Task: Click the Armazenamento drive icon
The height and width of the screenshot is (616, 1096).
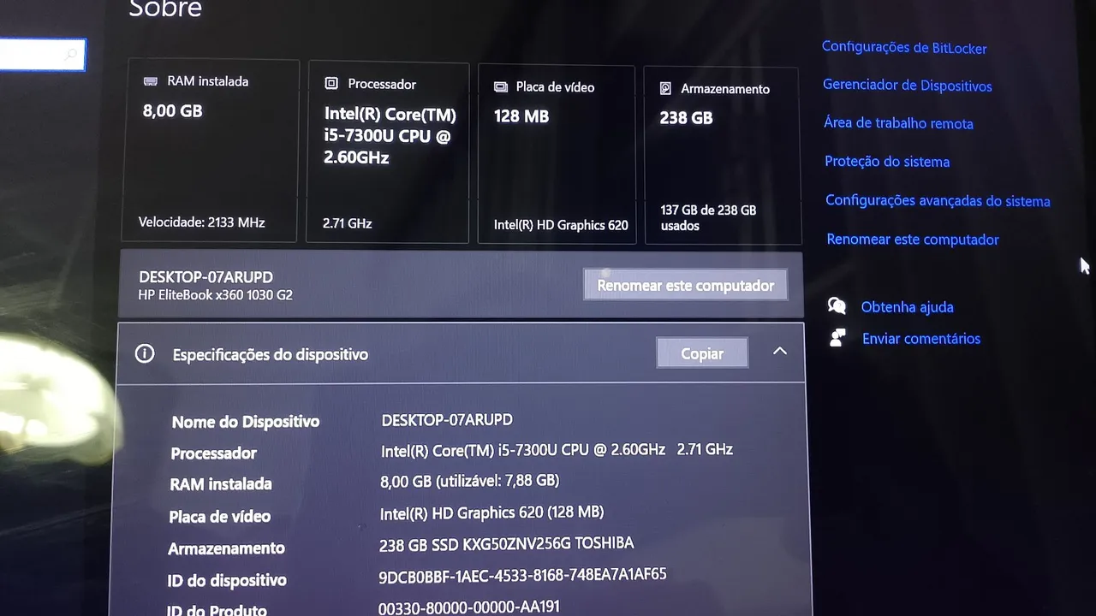Action: pyautogui.click(x=666, y=88)
